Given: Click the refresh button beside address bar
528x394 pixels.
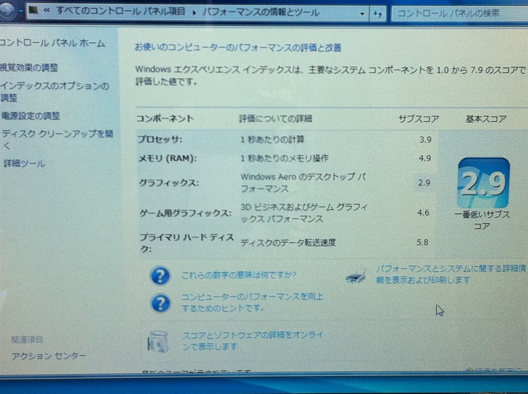Looking at the screenshot, I should tap(377, 14).
